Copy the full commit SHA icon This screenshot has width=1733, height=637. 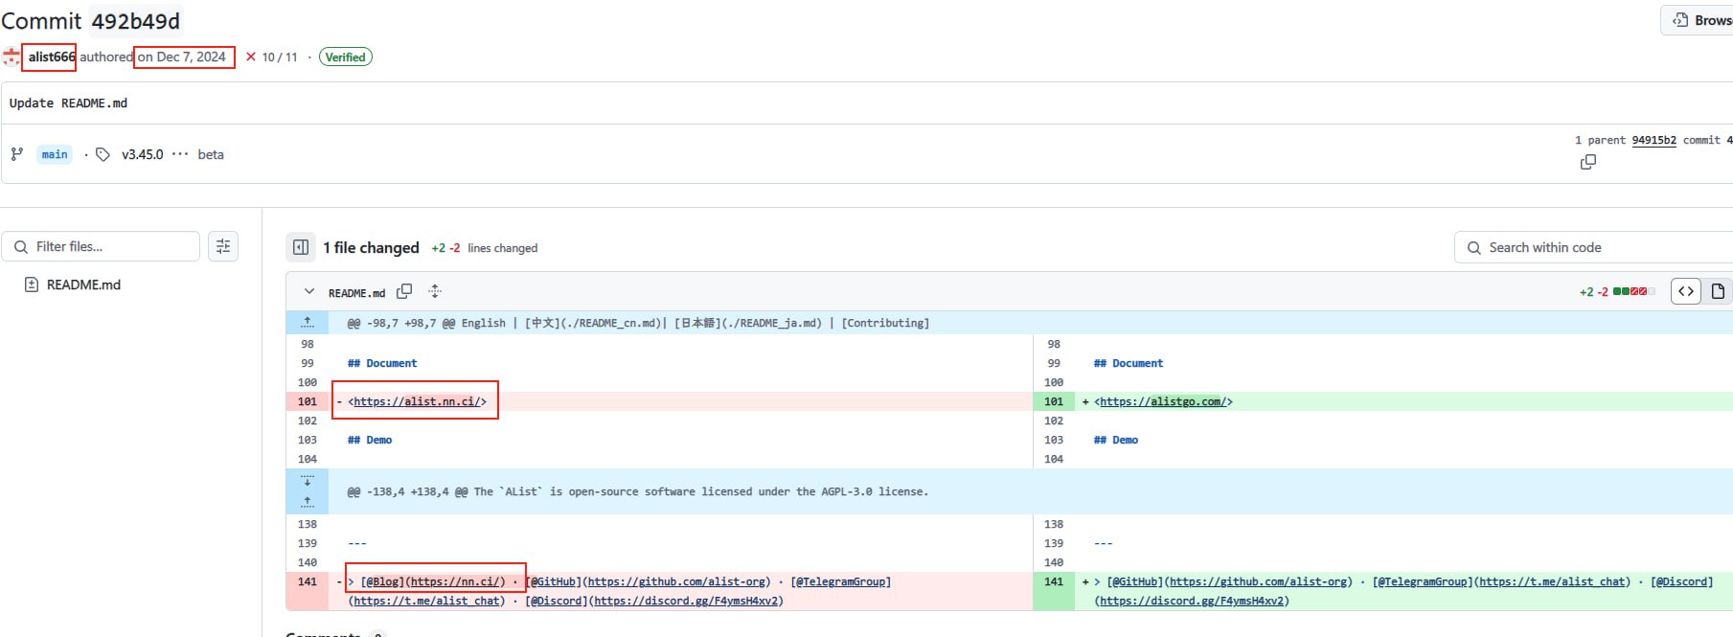[x=1587, y=163]
